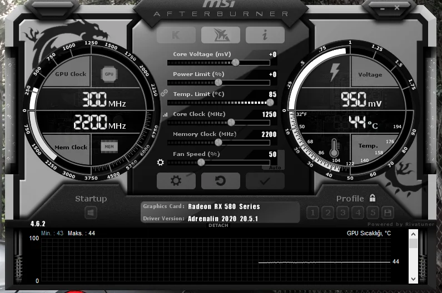Click the Fan Speed value 50
Image resolution: width=442 pixels, height=293 pixels.
click(x=272, y=154)
